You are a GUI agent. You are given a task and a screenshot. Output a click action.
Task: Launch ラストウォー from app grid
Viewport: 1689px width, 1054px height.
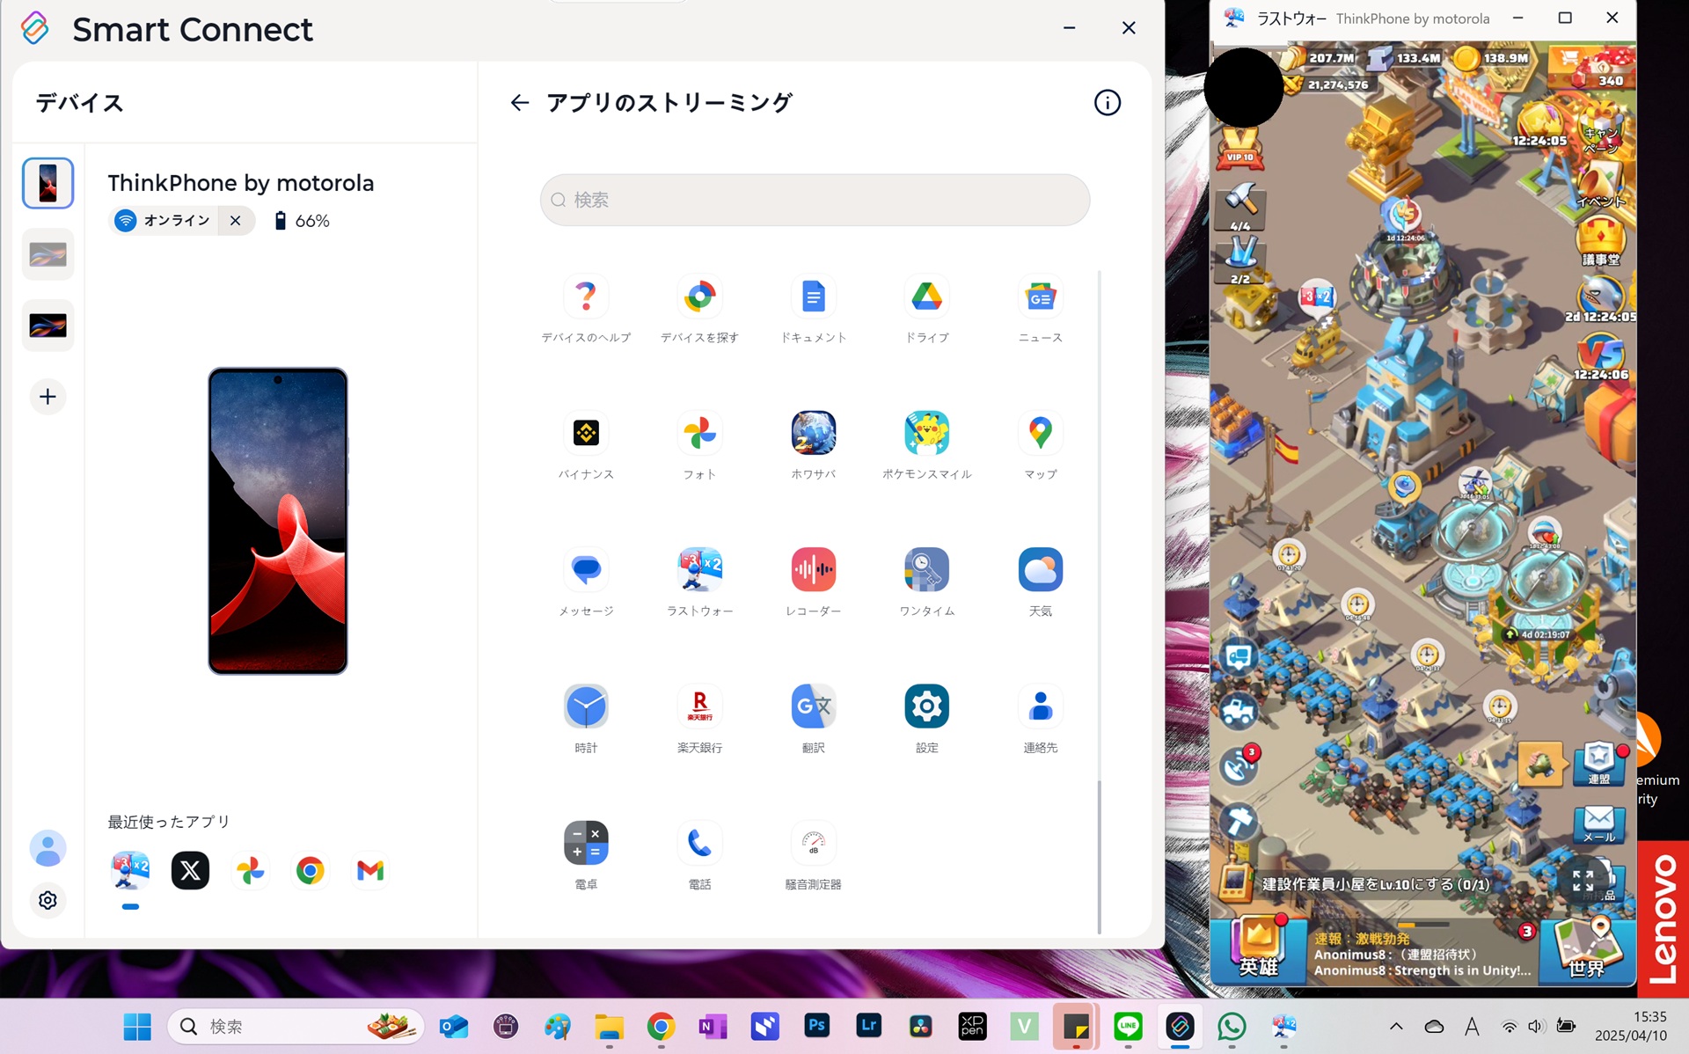click(699, 569)
